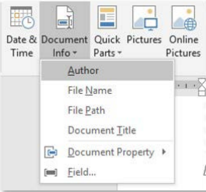
Task: Click the Document Property icon in menu
Action: (51, 152)
